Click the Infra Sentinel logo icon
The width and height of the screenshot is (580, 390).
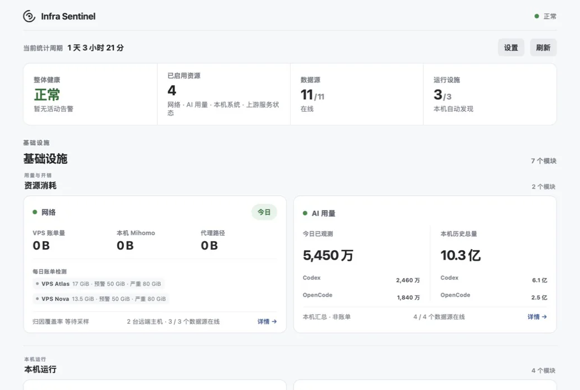(29, 16)
